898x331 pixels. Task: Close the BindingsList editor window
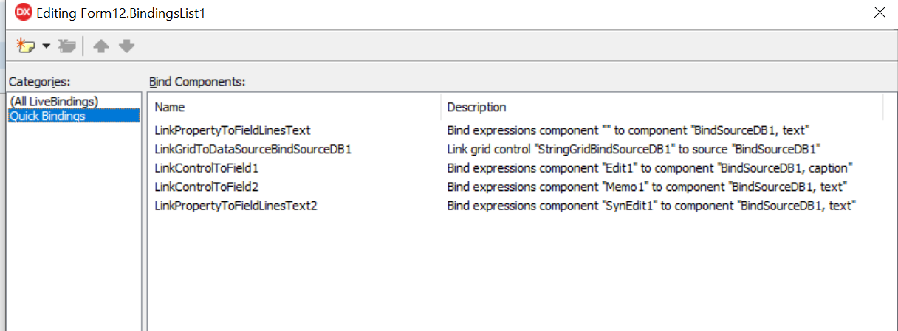(x=879, y=13)
